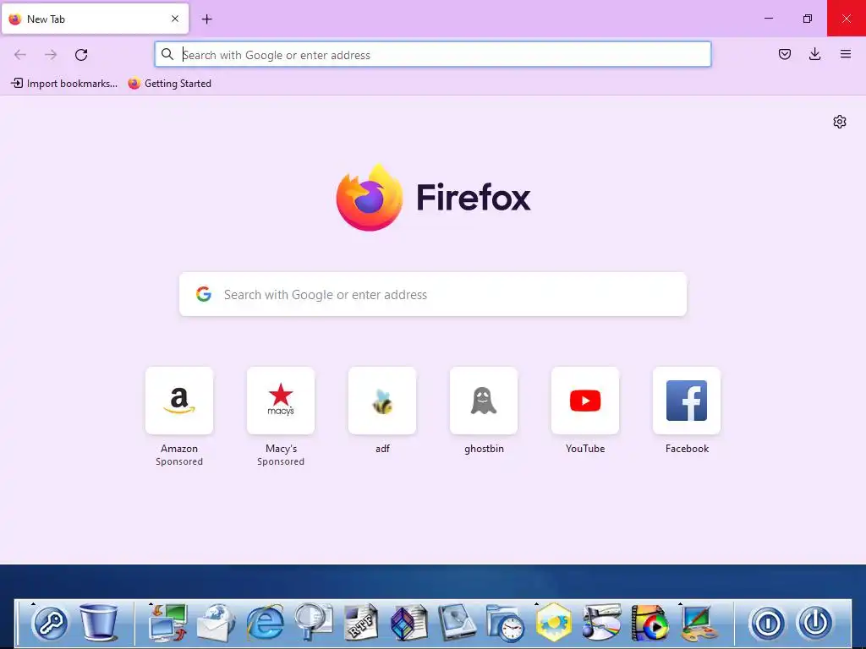Open Import bookmarks from bookmarks toolbar
Image resolution: width=866 pixels, height=649 pixels.
click(x=64, y=84)
